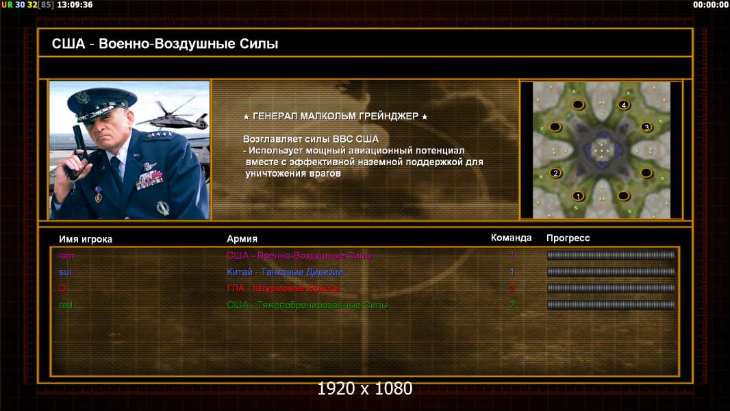The width and height of the screenshot is (730, 411).
Task: Click army 'Китай - Танковые Дивизии'
Action: click(286, 272)
